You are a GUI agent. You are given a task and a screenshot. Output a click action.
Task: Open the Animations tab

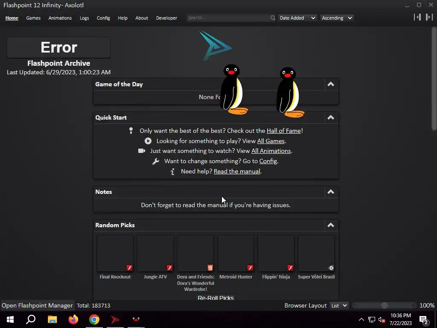point(60,18)
